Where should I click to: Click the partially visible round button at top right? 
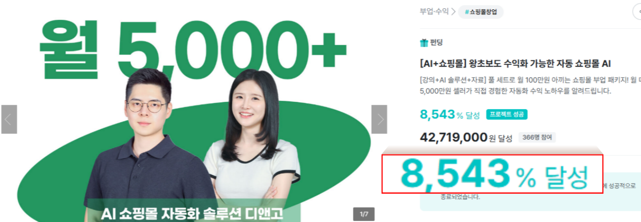(637, 12)
